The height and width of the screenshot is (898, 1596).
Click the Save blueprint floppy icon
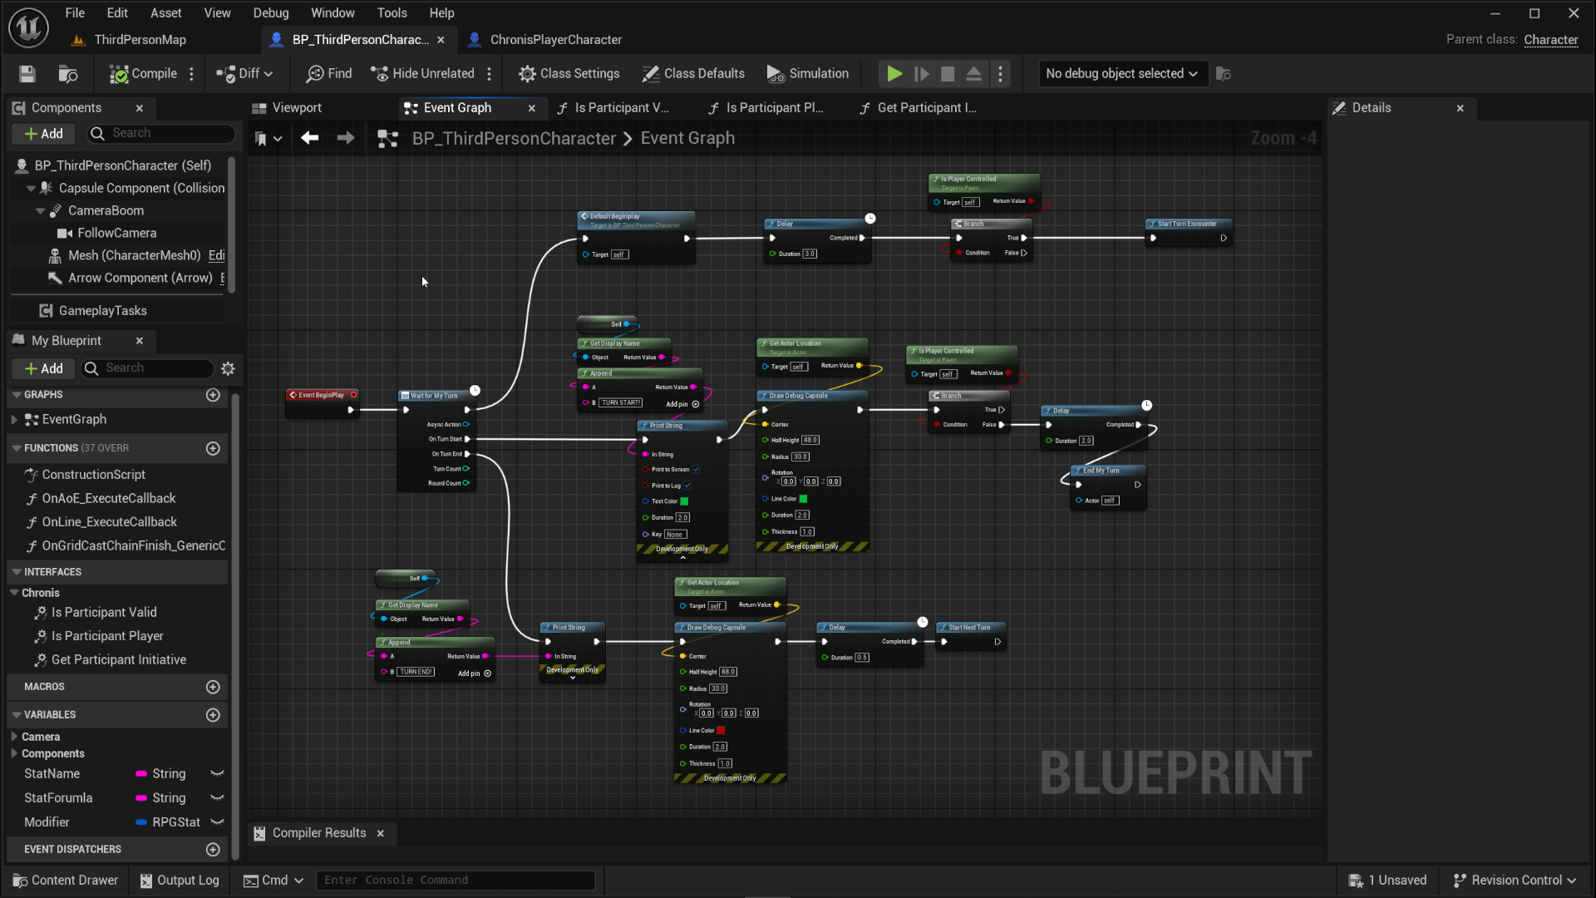tap(27, 74)
